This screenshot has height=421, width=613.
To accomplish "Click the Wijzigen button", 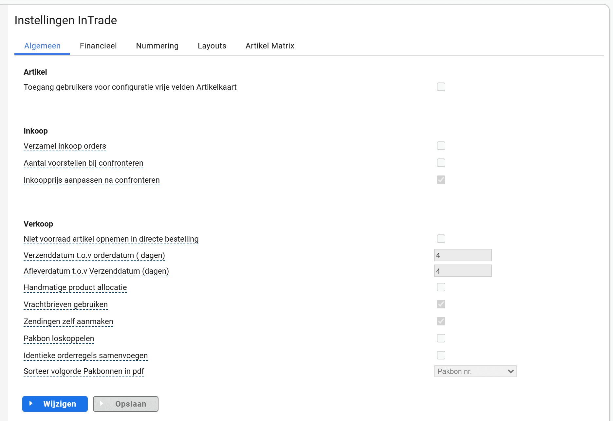I will click(x=55, y=404).
